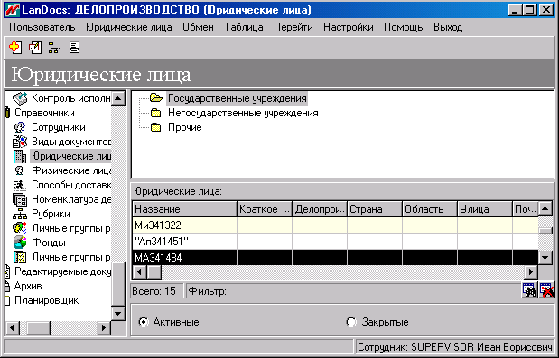Select Прочие folder
559x358 pixels.
[184, 127]
